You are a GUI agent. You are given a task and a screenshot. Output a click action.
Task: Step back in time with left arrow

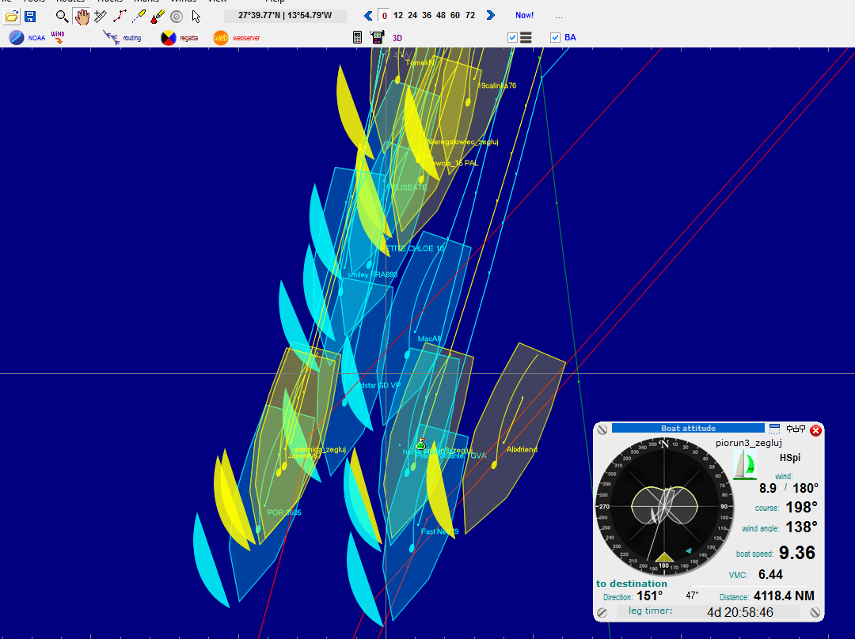pos(368,16)
